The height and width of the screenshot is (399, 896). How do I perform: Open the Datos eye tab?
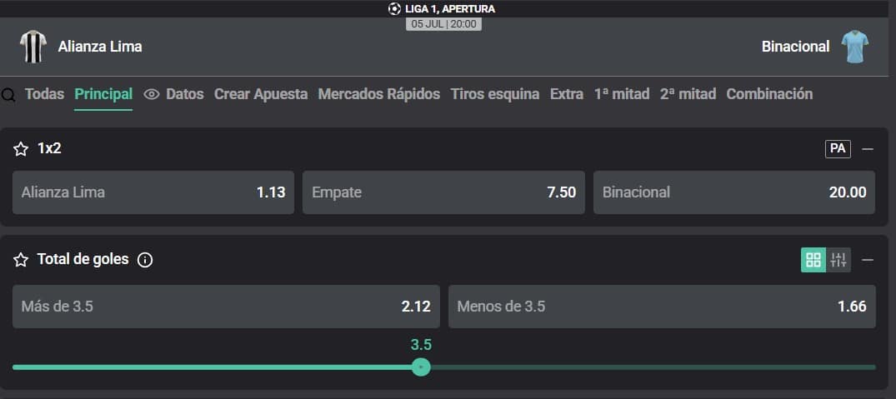[173, 94]
